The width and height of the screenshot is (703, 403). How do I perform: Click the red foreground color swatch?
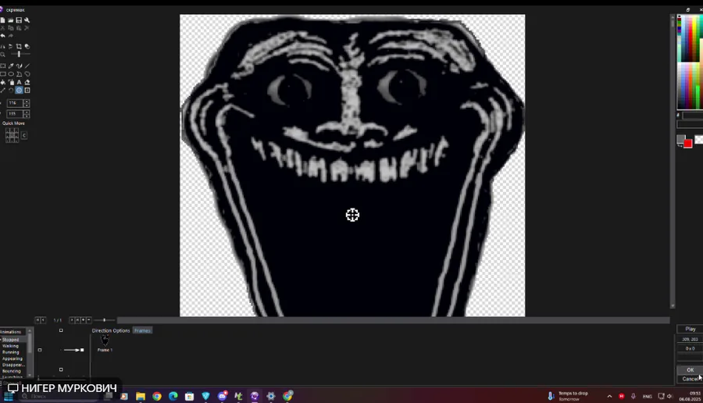click(687, 144)
